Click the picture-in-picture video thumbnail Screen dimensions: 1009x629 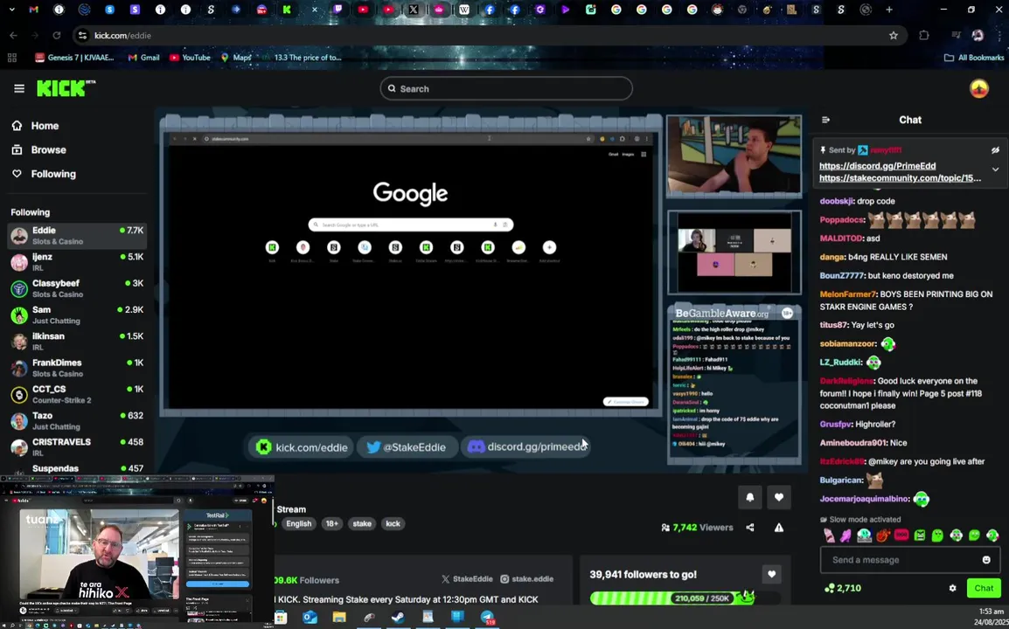[x=137, y=552]
